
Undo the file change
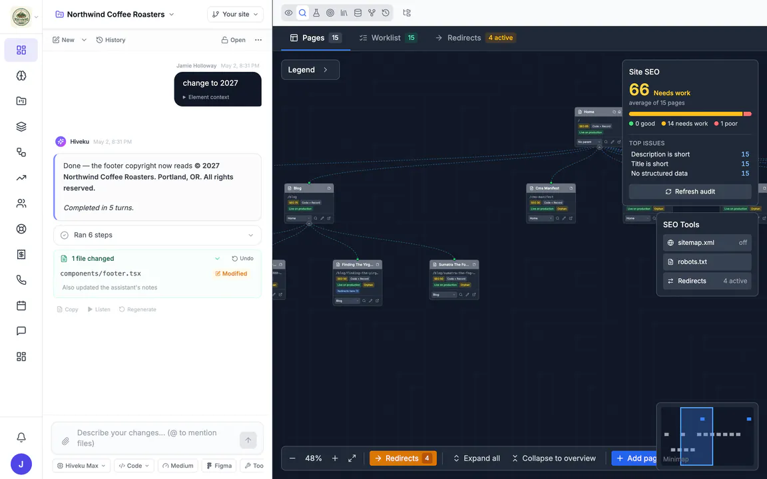tap(242, 259)
